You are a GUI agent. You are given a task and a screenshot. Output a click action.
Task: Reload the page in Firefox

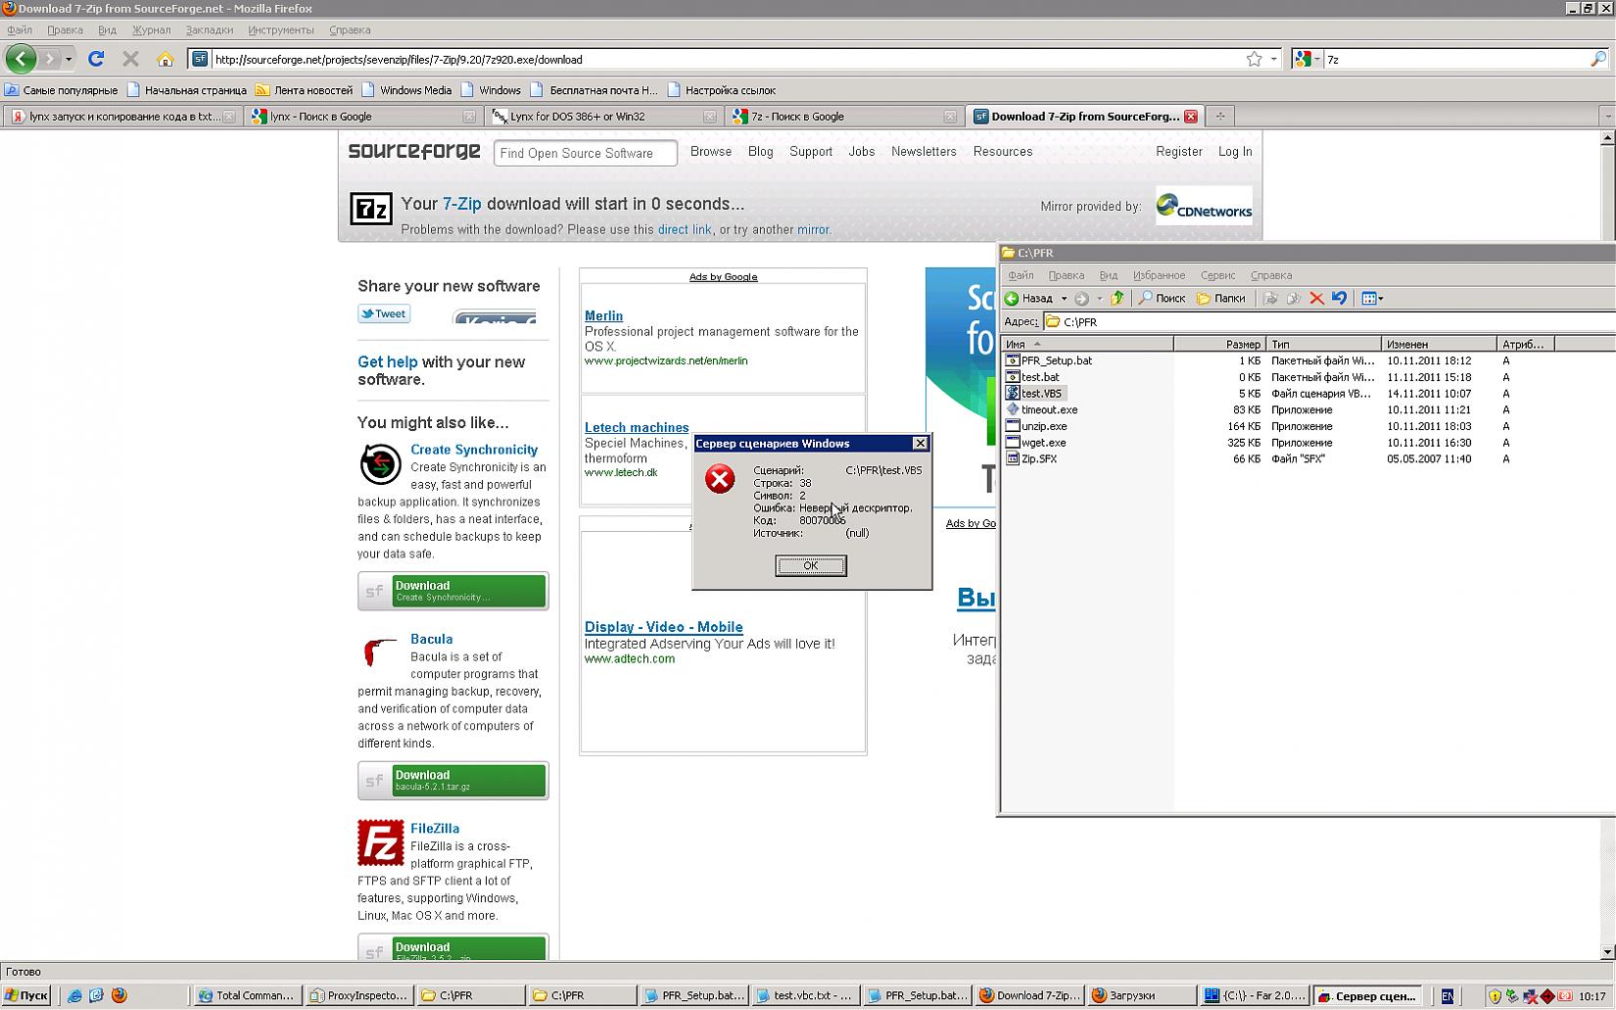pos(96,59)
